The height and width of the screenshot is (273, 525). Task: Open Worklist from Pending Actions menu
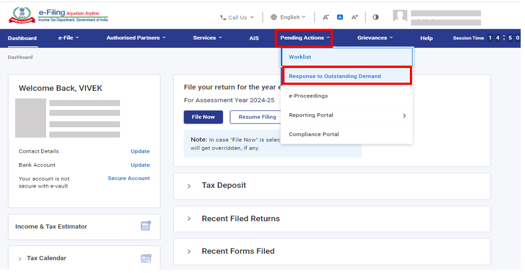300,57
